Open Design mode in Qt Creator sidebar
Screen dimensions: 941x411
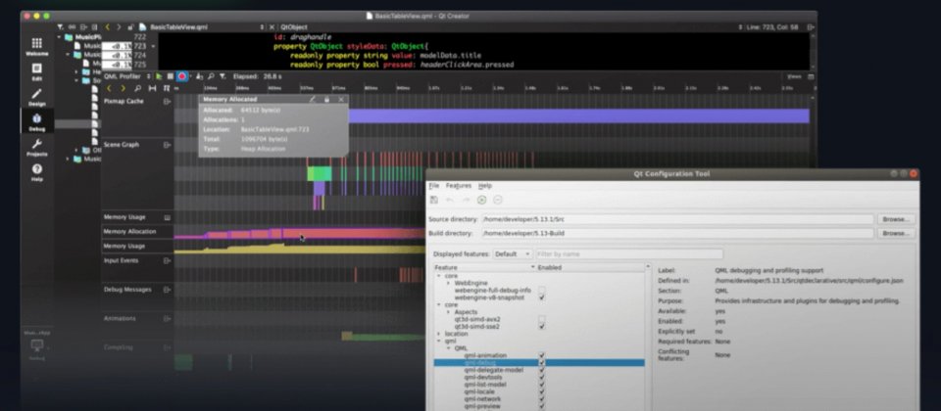coord(36,97)
